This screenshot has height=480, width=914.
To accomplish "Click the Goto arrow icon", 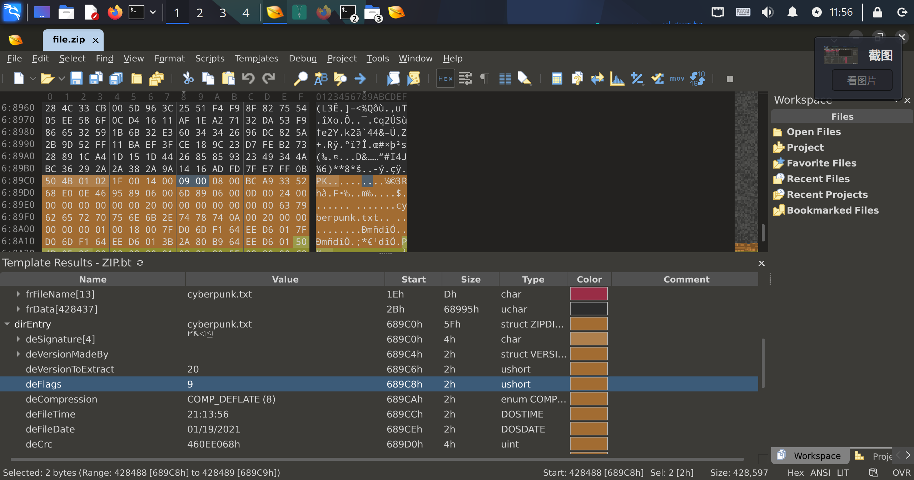I will pos(360,78).
